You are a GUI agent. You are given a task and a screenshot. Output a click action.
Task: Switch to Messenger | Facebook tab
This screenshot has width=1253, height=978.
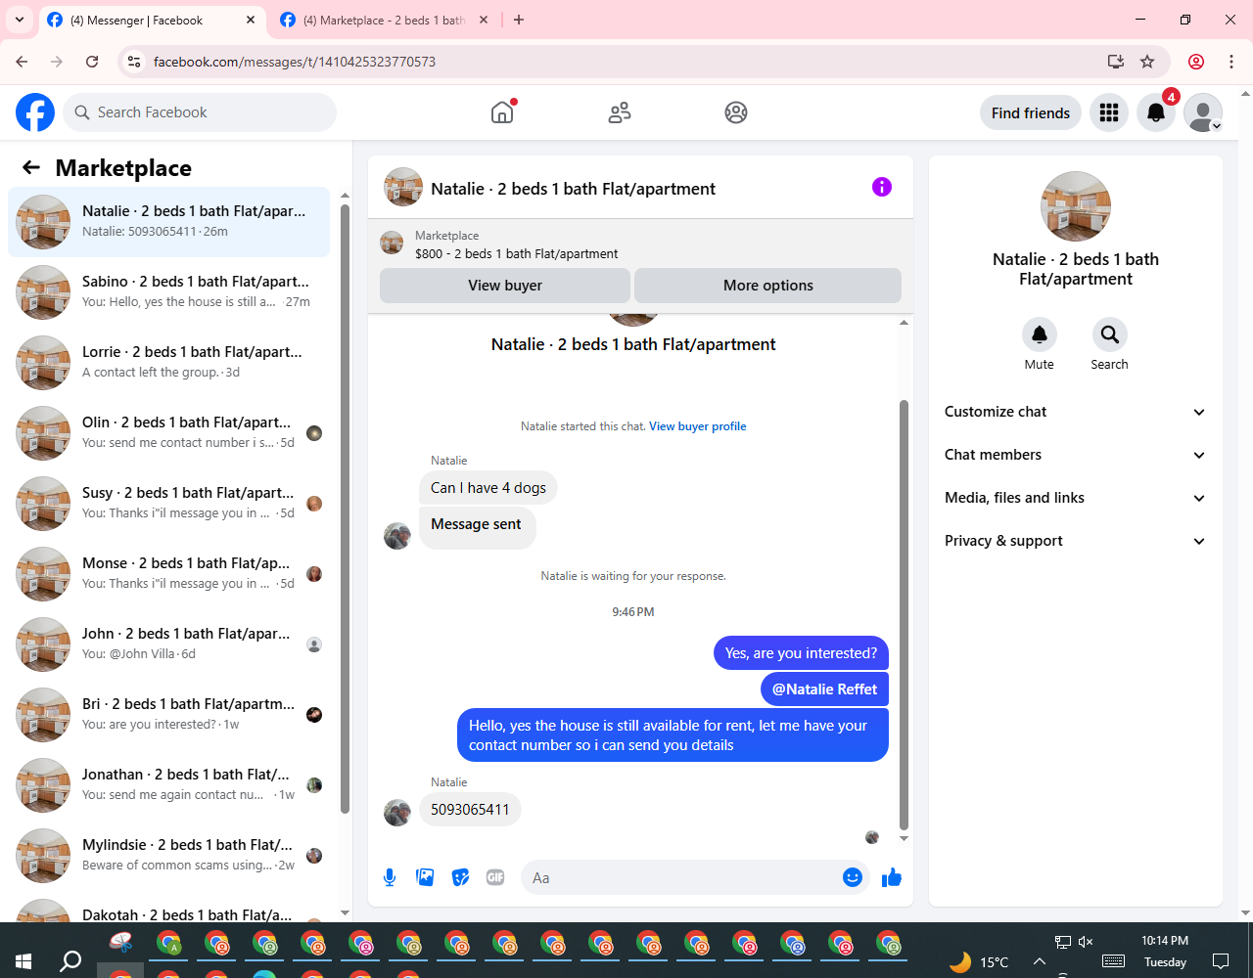coord(152,20)
